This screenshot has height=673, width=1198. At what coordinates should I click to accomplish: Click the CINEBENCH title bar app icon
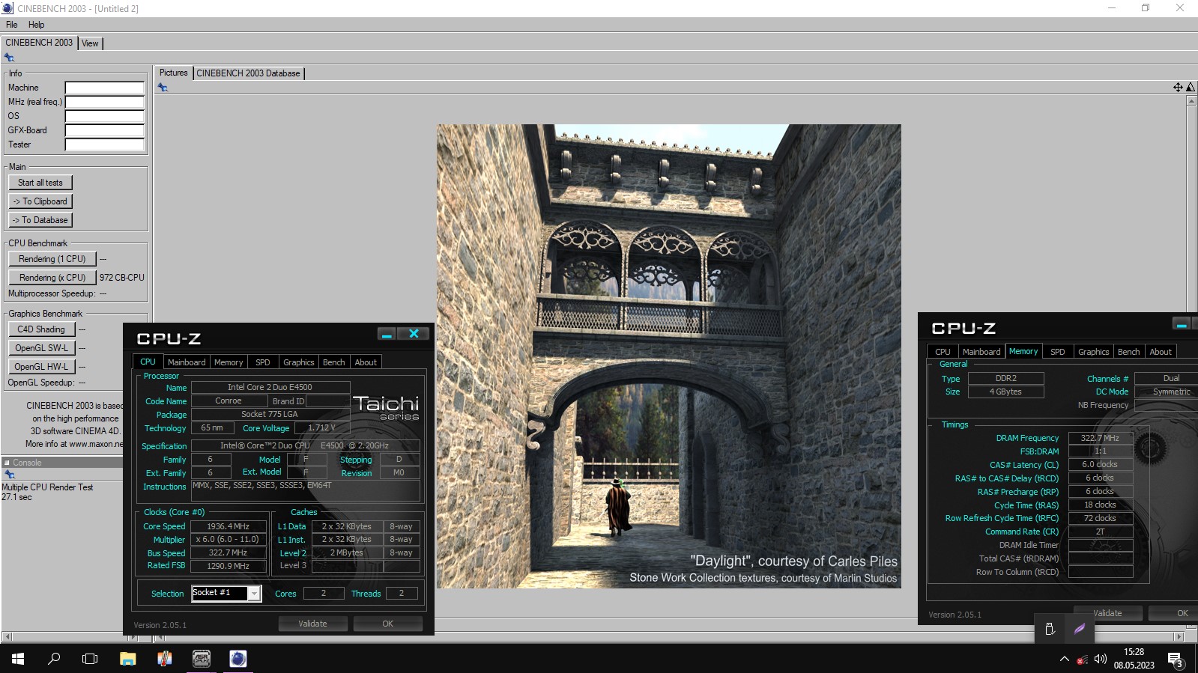point(7,8)
